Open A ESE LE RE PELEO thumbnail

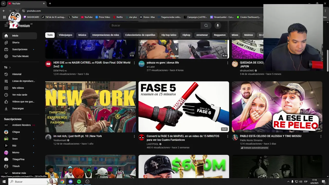[x=277, y=107]
